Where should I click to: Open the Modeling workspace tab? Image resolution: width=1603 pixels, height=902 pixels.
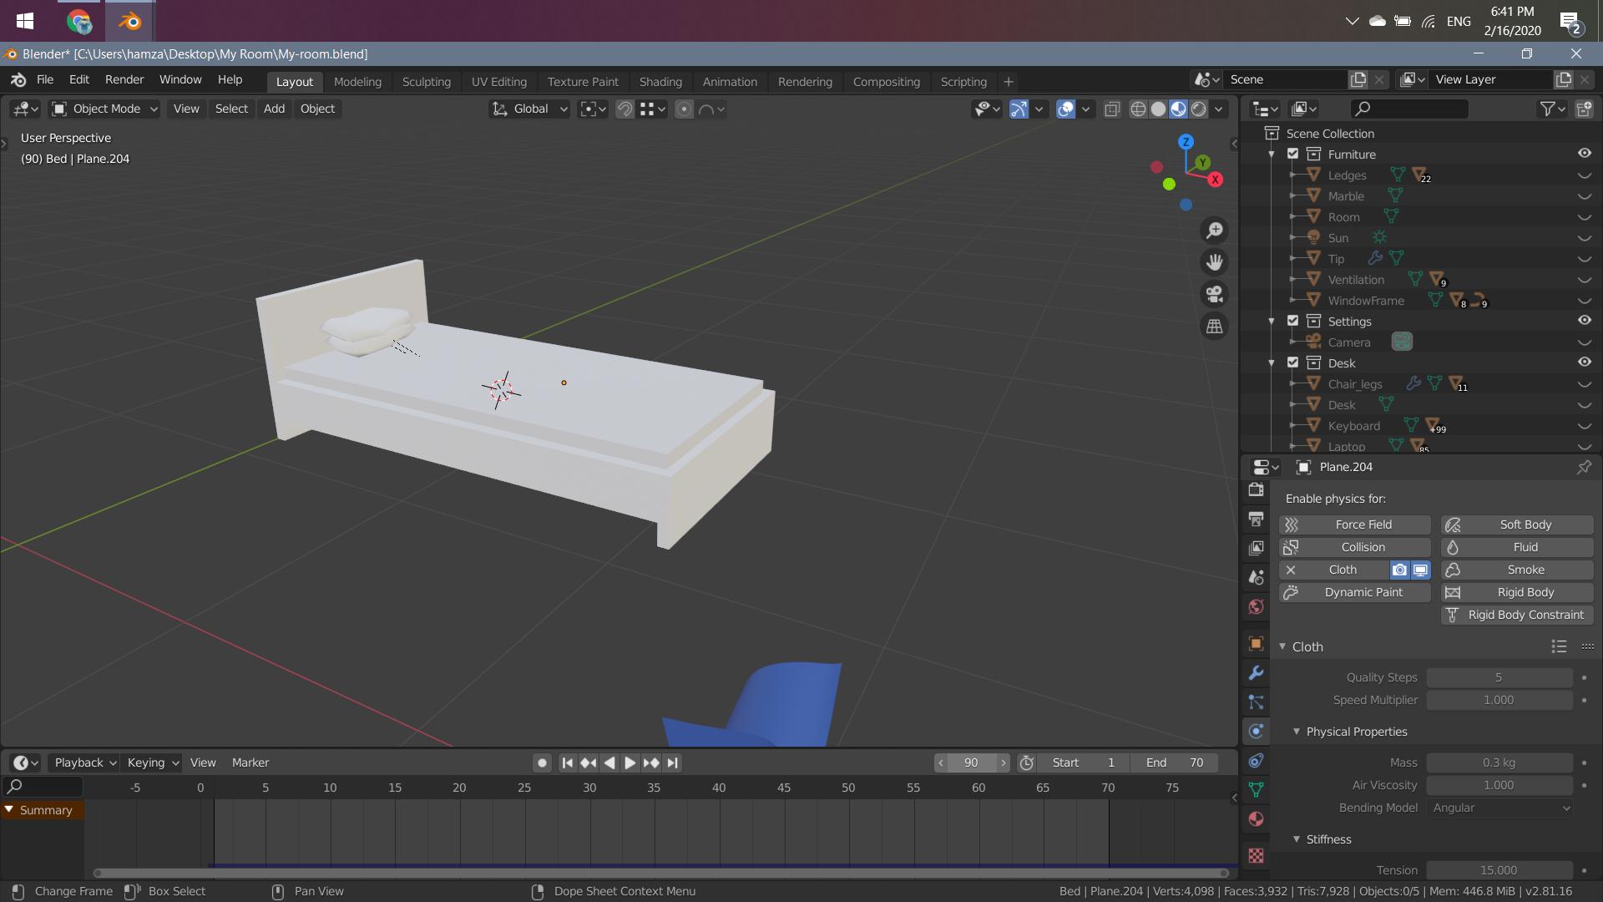357,82
